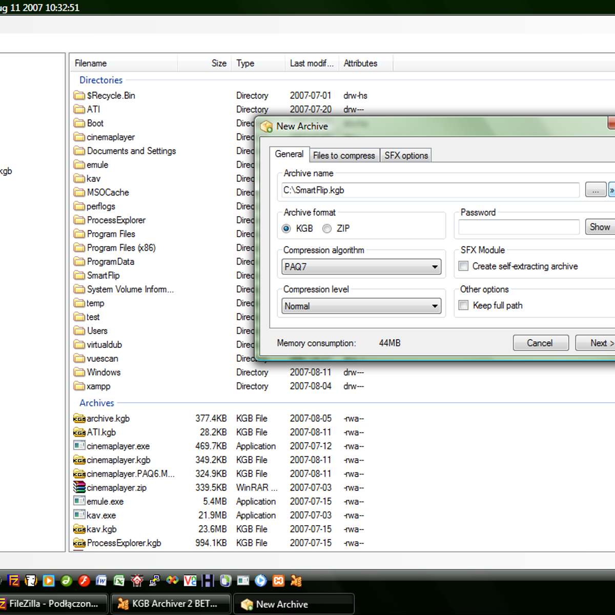
Task: Select the 'System Volume Inform...' directory
Action: [130, 289]
